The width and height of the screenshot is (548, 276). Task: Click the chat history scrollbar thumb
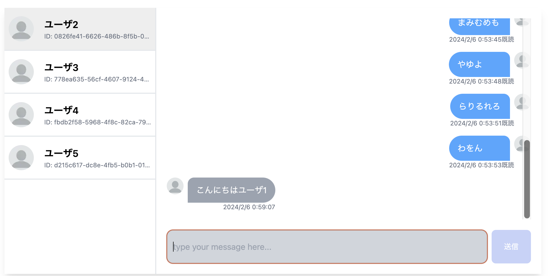(527, 179)
